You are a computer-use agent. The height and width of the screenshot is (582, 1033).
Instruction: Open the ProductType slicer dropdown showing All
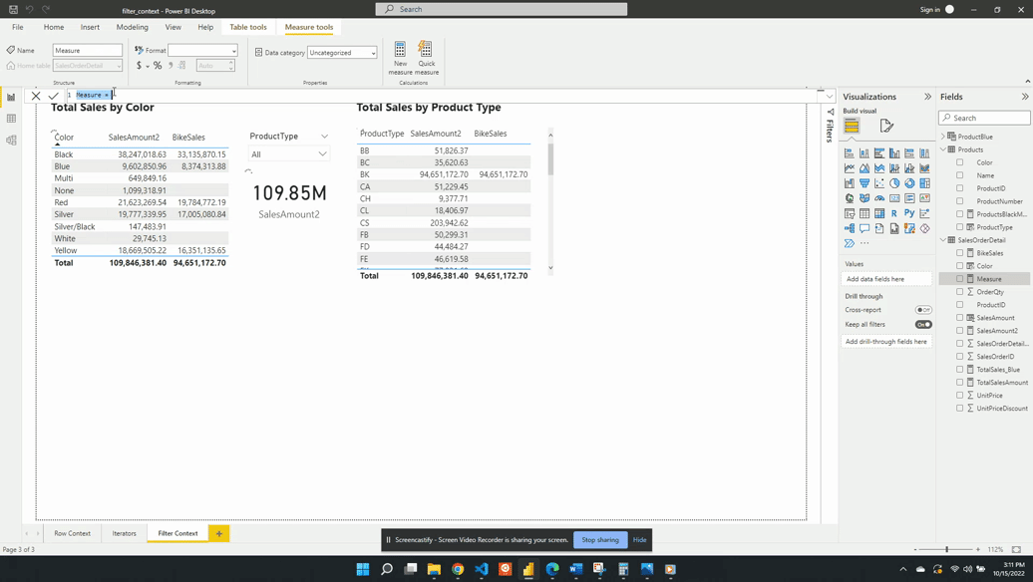(288, 154)
